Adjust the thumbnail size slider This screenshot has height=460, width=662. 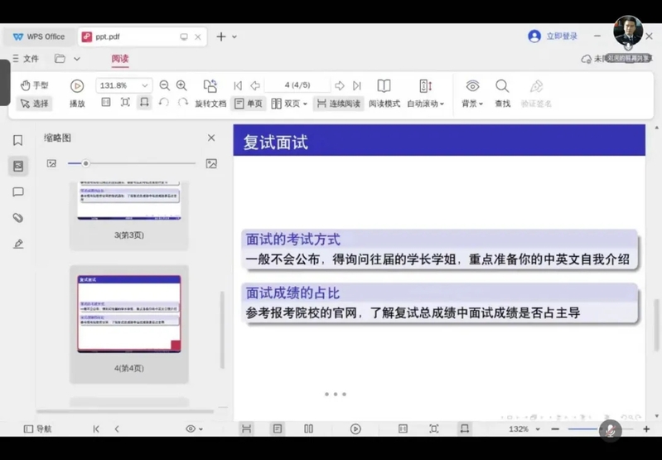85,163
